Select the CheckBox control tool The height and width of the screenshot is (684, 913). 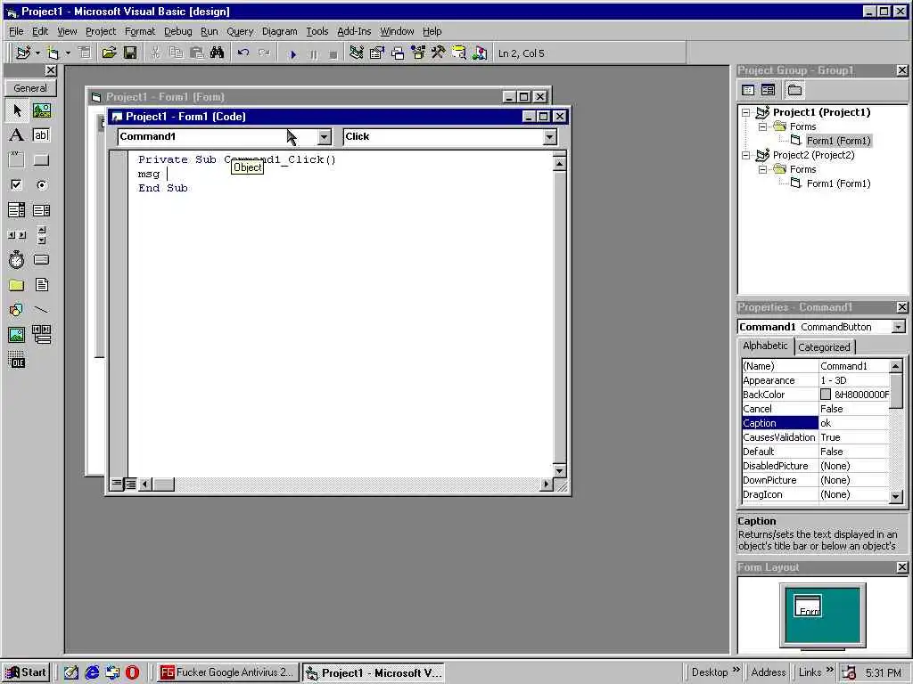(17, 185)
